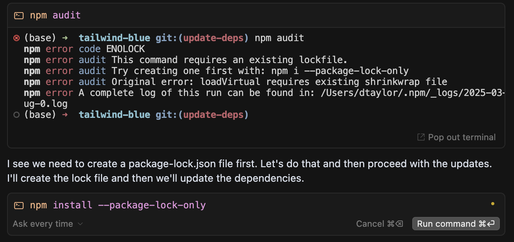514x242 pixels.
Task: Click 'I'll create the lock file' sentence
Action: pyautogui.click(x=156, y=179)
